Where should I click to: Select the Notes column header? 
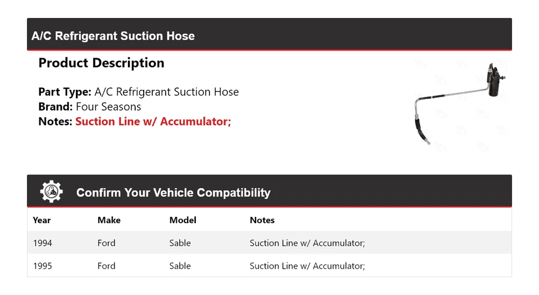click(x=262, y=220)
